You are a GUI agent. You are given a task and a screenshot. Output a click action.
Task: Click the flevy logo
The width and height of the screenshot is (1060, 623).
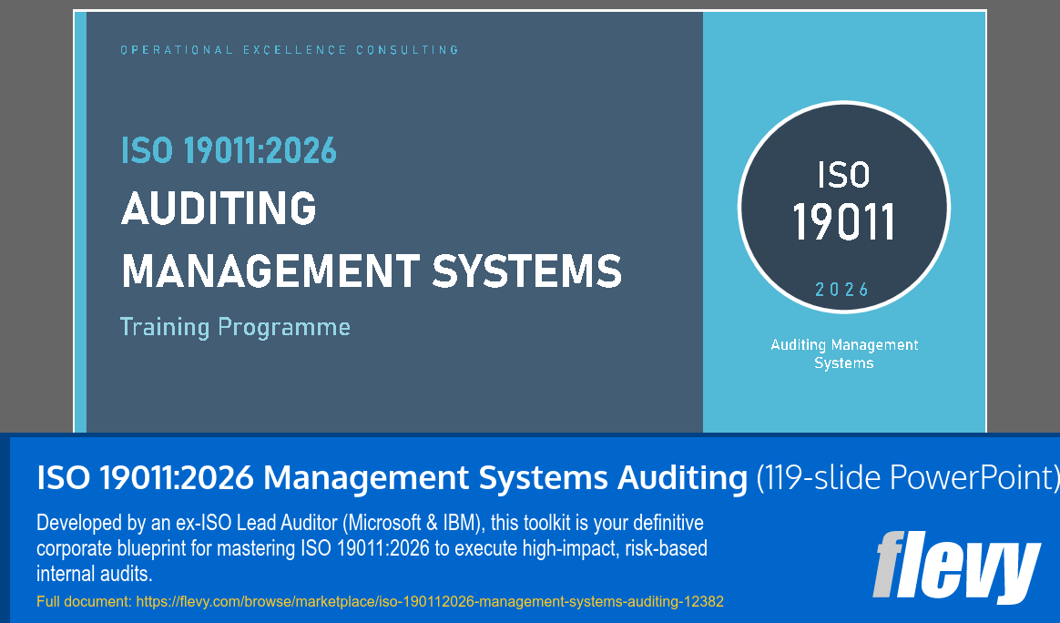click(x=956, y=567)
